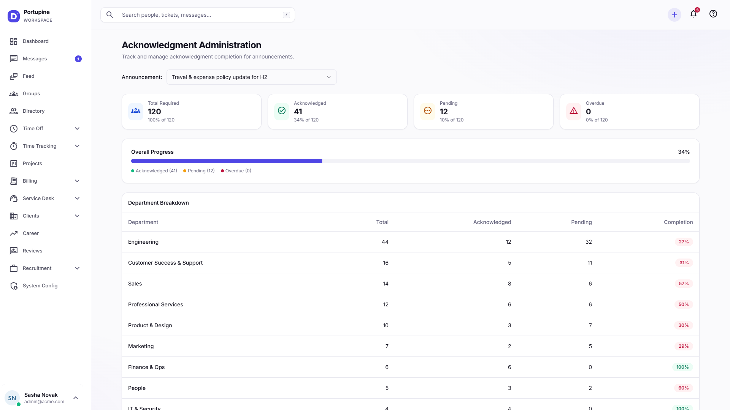Click the Total Required card
730x410 pixels.
click(191, 112)
